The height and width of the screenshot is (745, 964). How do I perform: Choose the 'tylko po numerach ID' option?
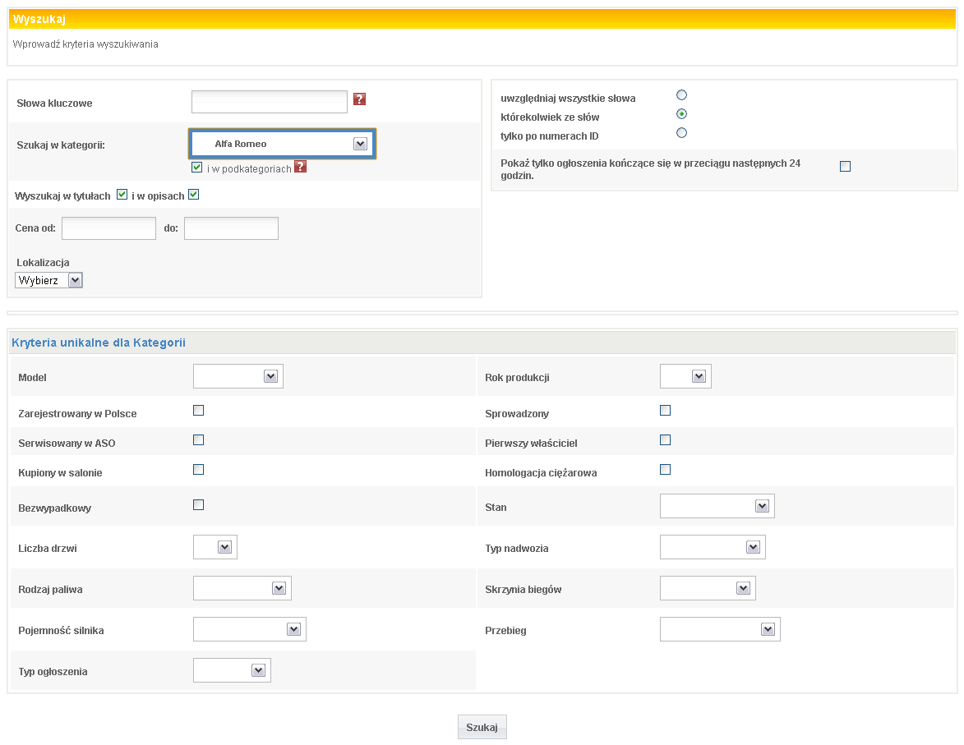click(681, 133)
